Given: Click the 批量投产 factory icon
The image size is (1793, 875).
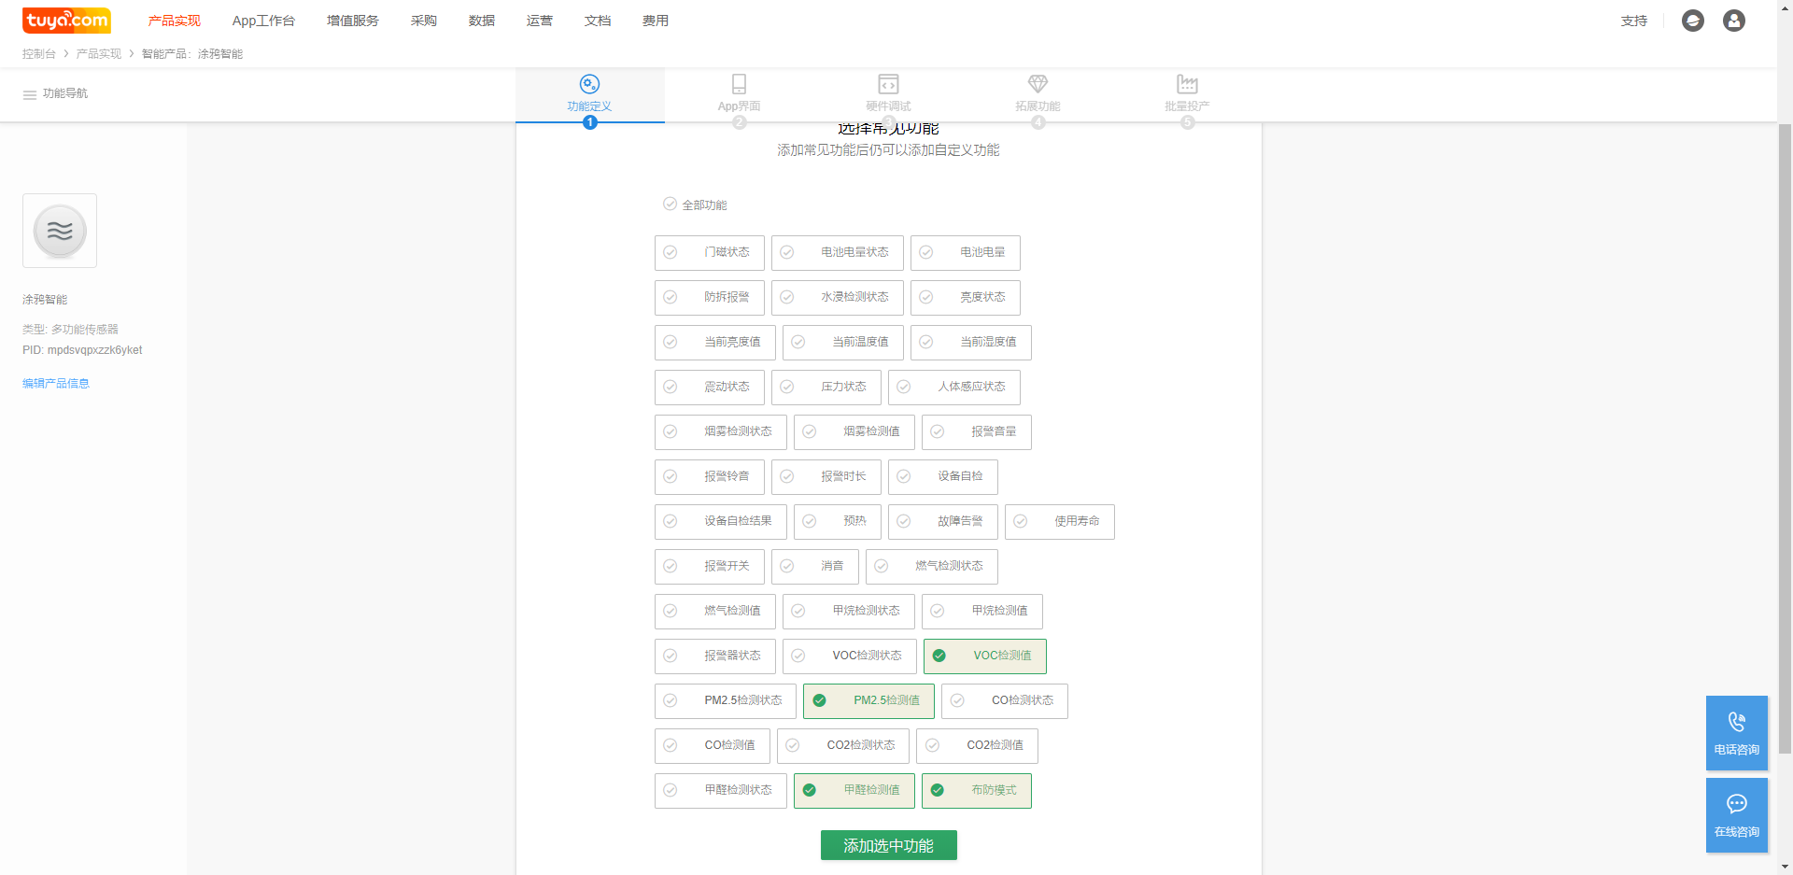Looking at the screenshot, I should [x=1187, y=84].
